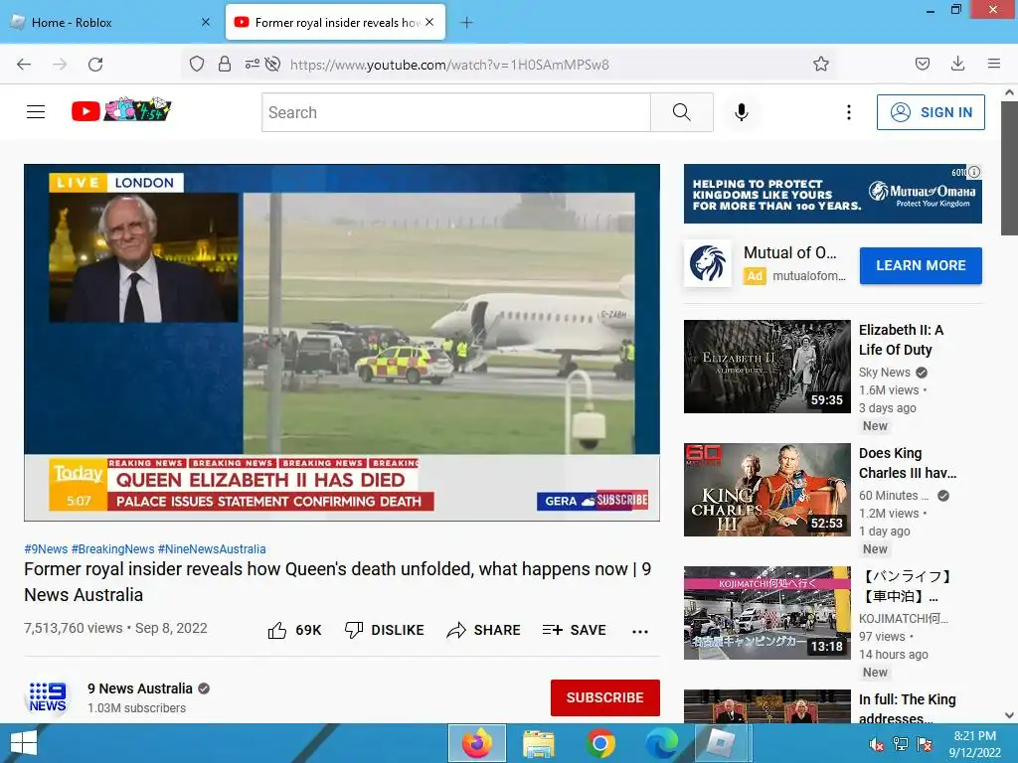Start voice search with microphone icon
1018x763 pixels.
pyautogui.click(x=742, y=112)
